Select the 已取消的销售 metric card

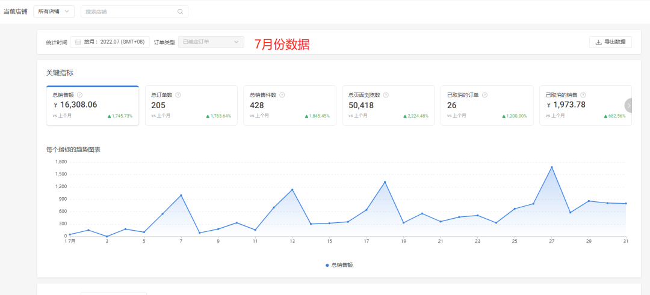point(586,106)
